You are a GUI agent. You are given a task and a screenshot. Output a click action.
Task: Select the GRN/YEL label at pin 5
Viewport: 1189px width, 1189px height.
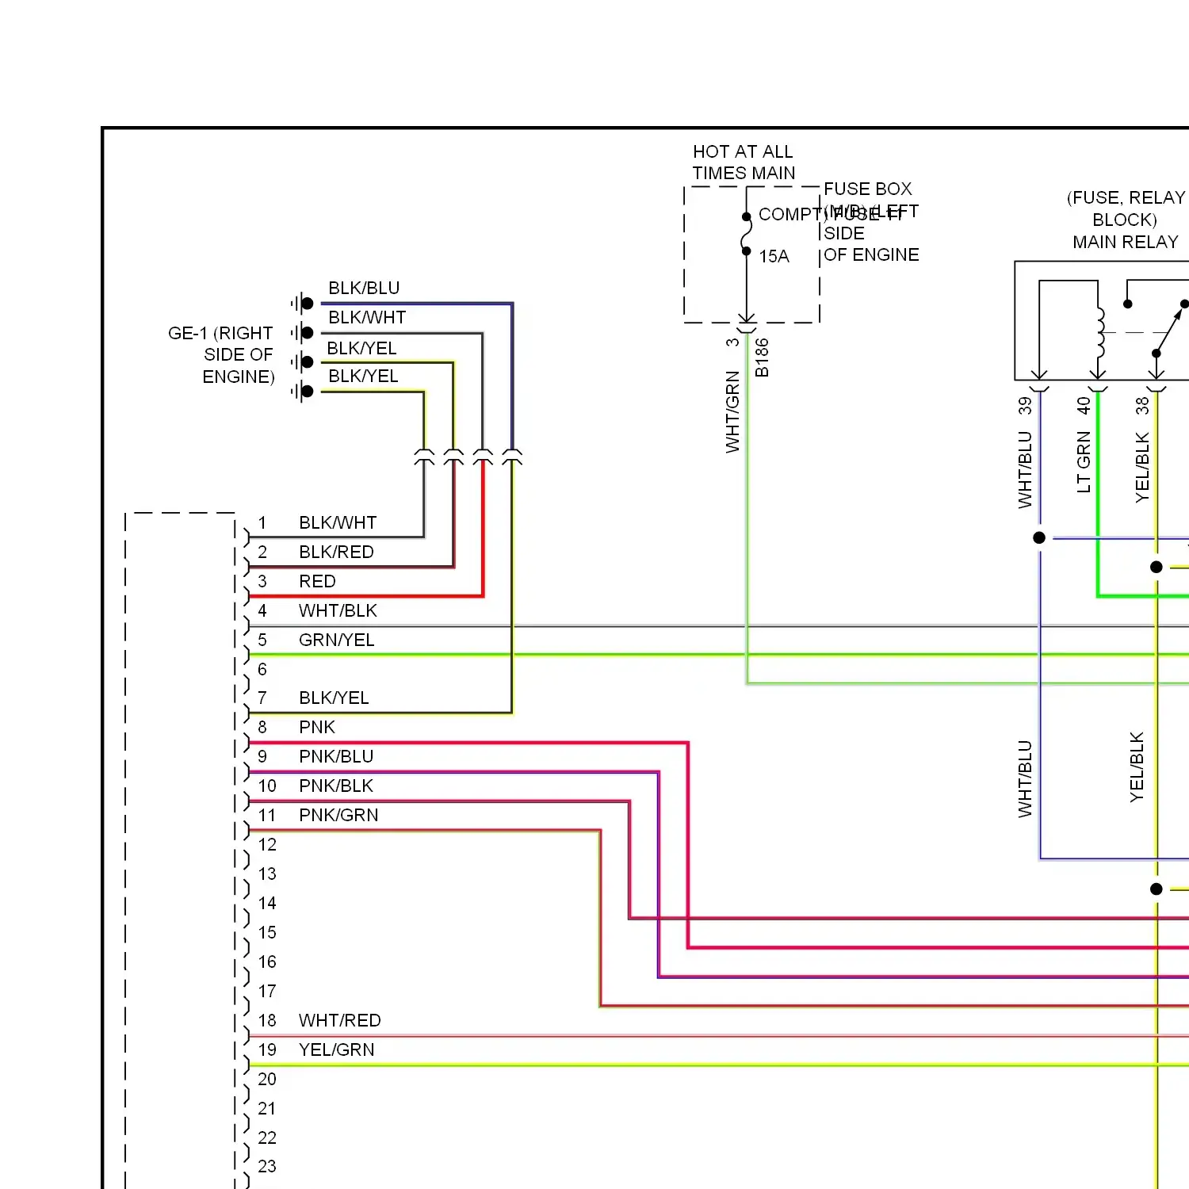[336, 640]
